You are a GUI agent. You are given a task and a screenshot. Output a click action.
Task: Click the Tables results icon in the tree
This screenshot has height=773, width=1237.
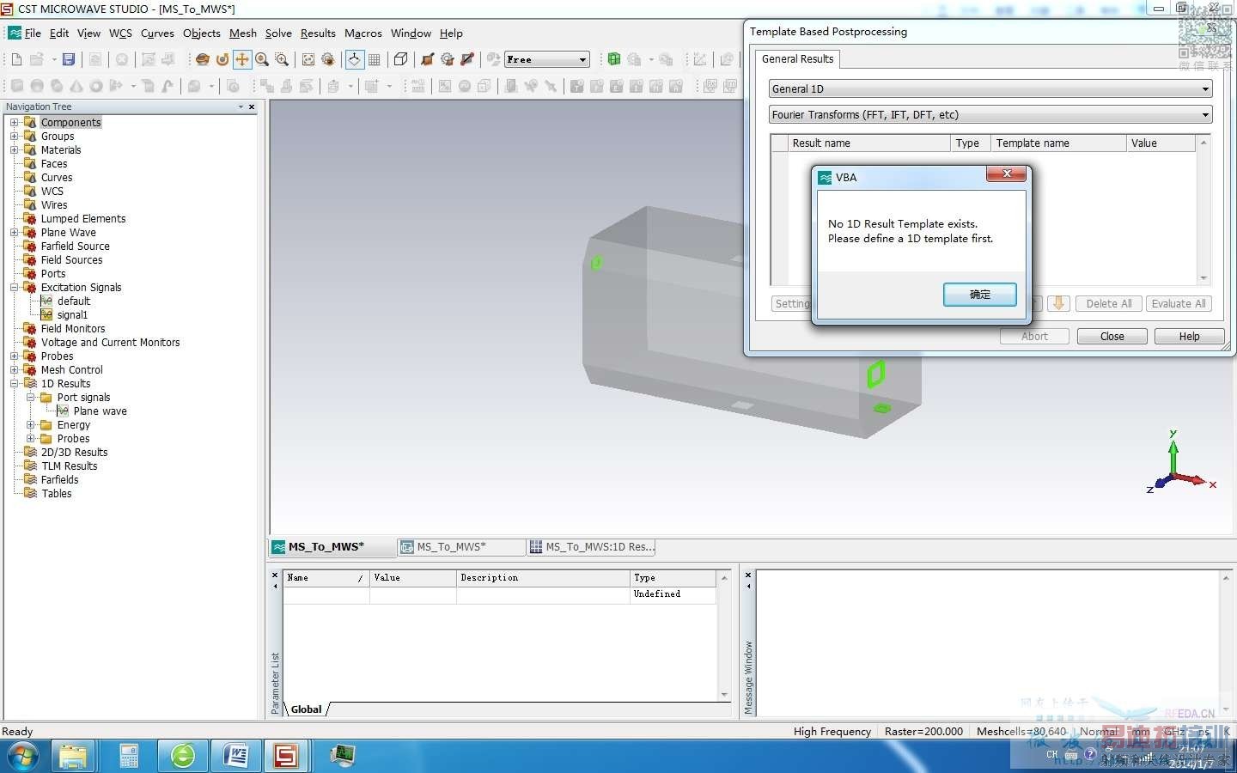[30, 493]
